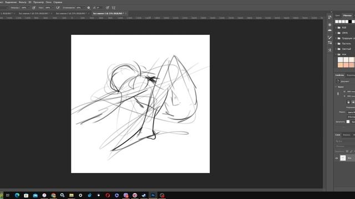Open the bottom figure-shaped dock panel icon
This screenshot has width=355, height=199.
tap(329, 50)
